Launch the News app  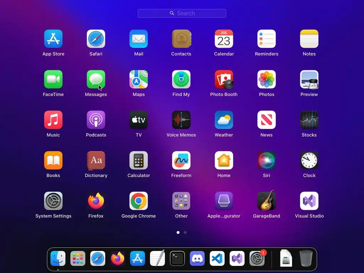point(267,120)
